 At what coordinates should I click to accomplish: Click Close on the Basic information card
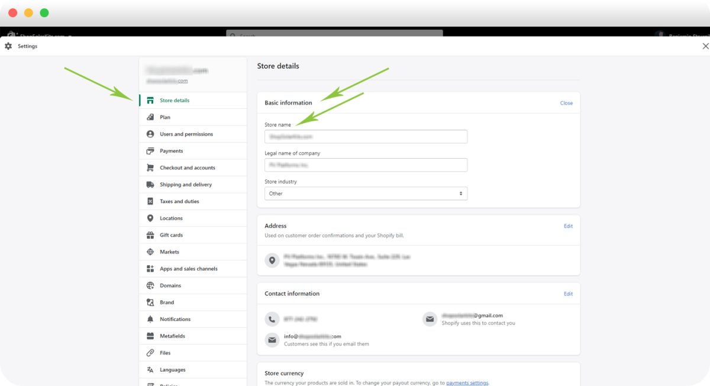coord(566,102)
